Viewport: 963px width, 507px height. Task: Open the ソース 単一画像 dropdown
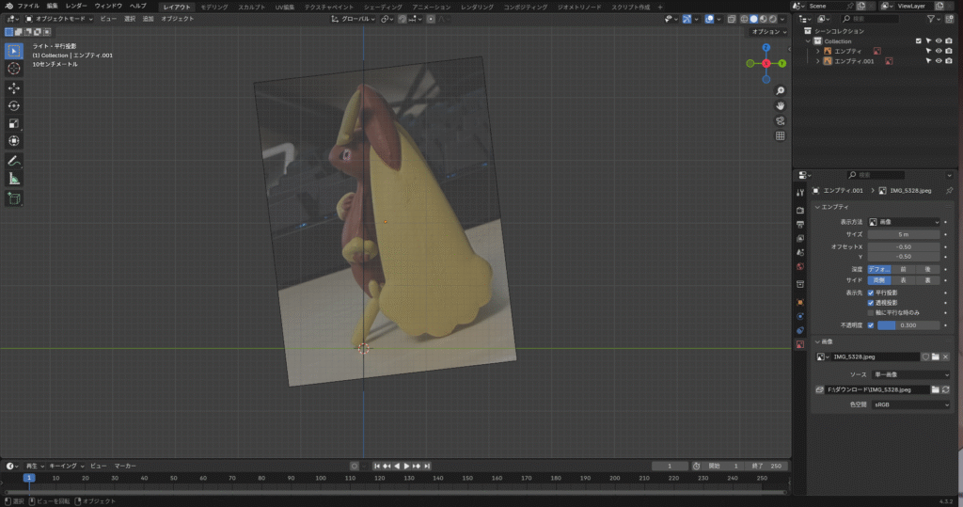[910, 375]
